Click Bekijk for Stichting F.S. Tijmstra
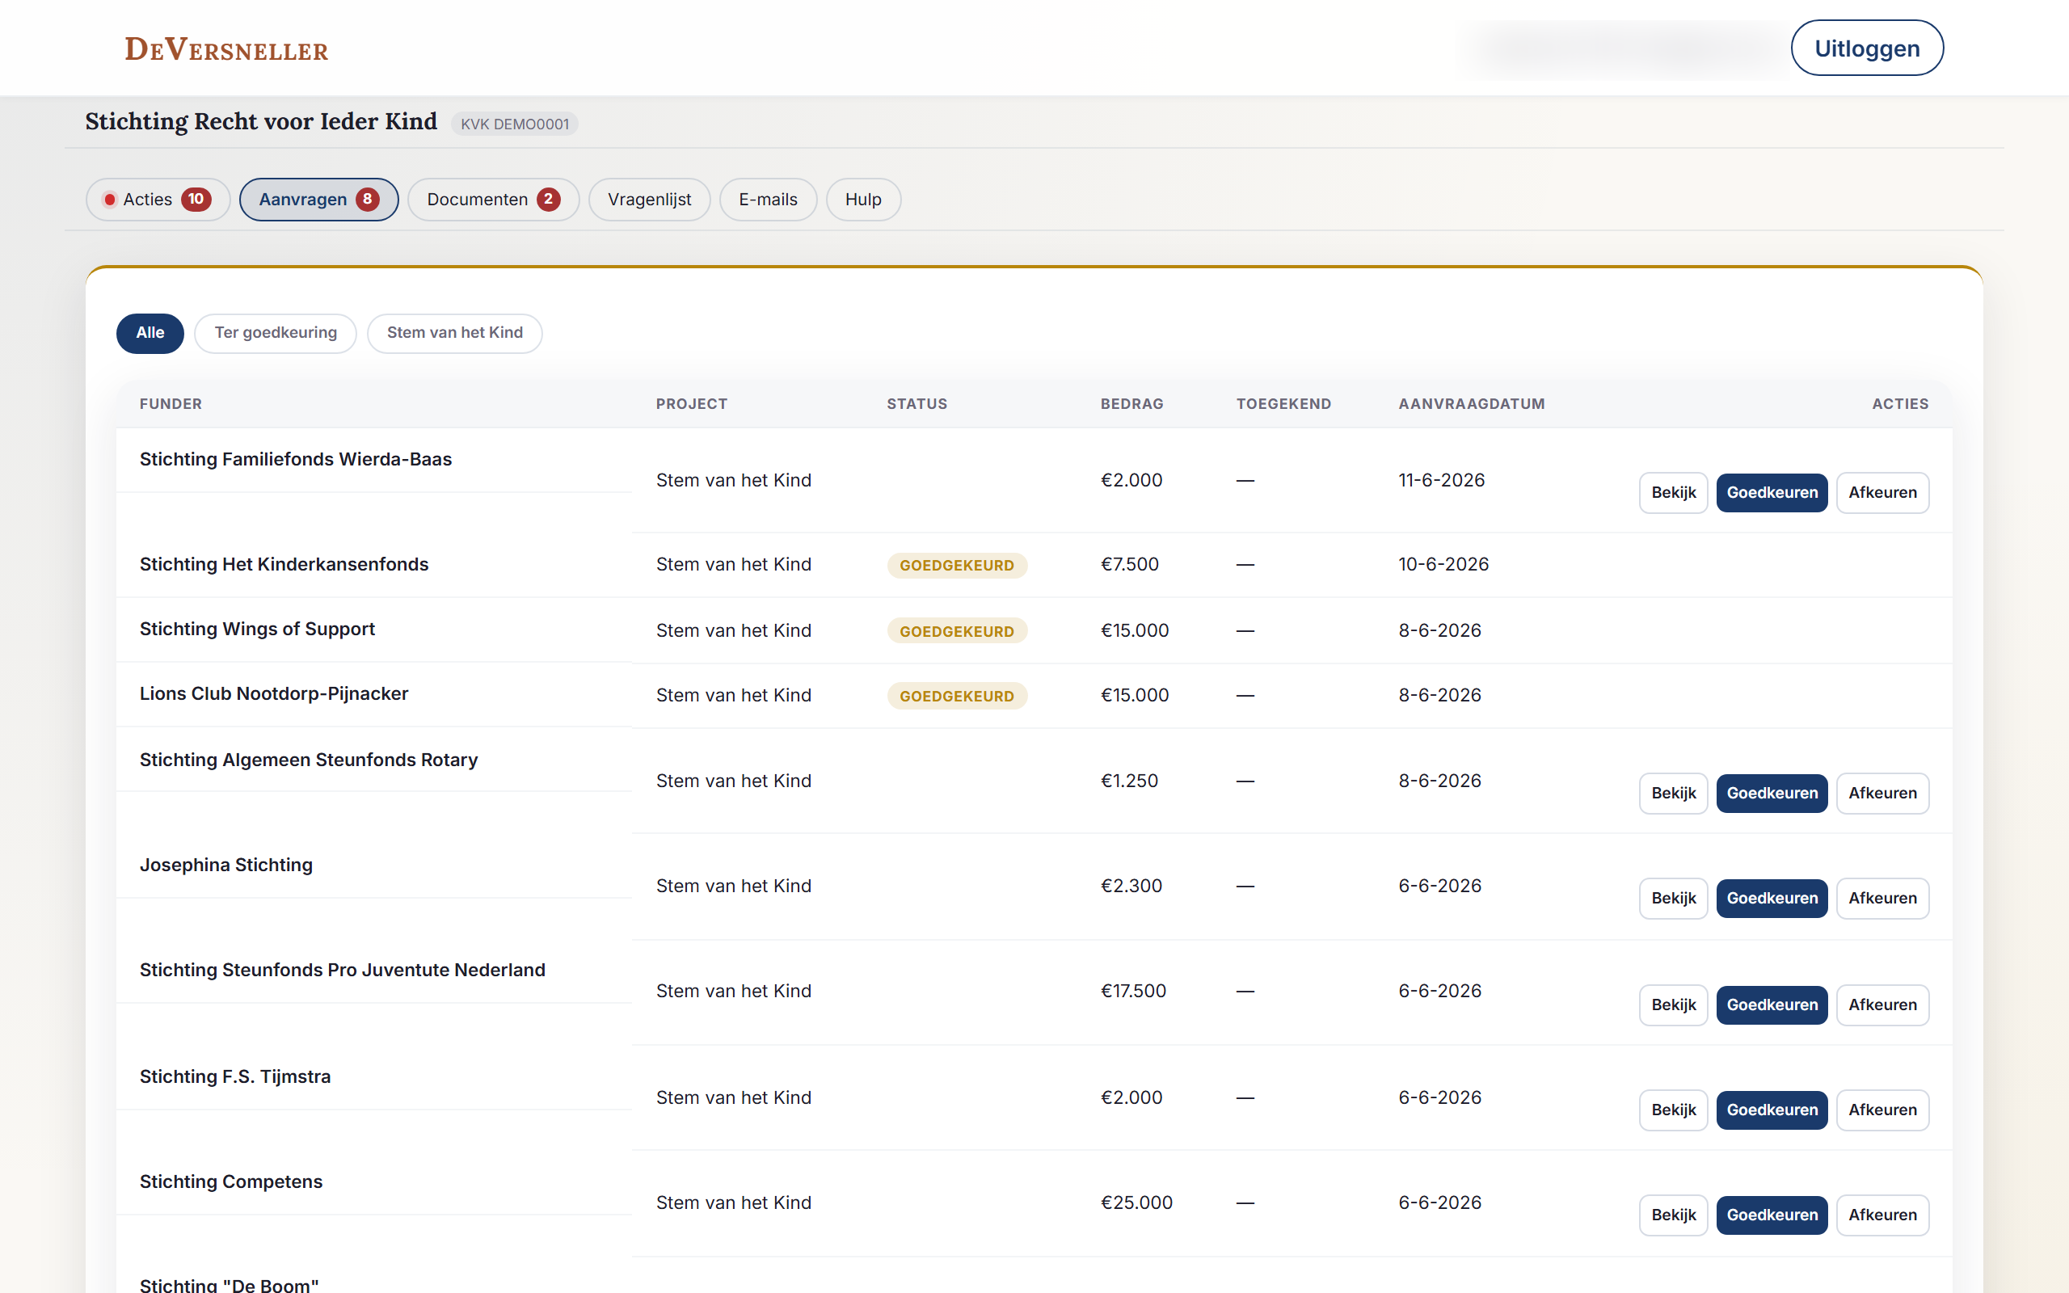Viewport: 2069px width, 1293px height. pyautogui.click(x=1673, y=1110)
